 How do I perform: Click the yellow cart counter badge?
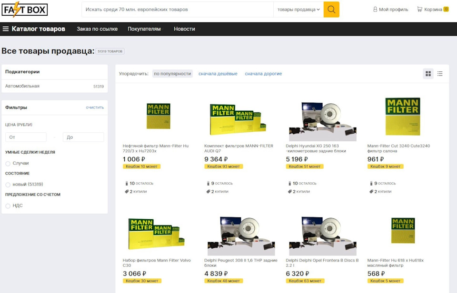click(x=446, y=10)
